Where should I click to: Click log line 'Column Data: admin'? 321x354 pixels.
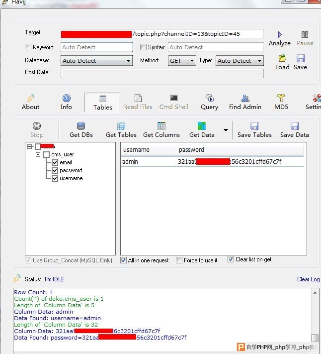coord(43,312)
